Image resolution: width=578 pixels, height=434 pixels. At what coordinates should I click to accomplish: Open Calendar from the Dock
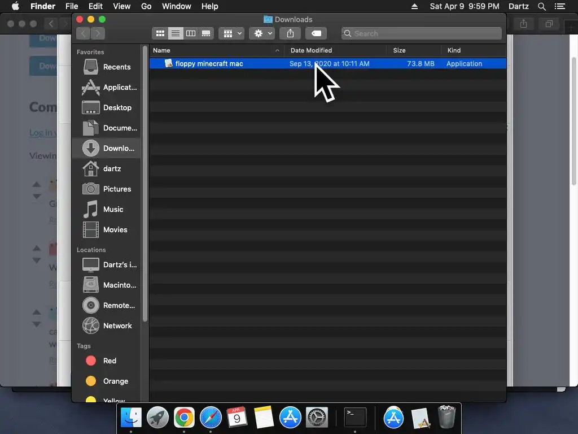point(237,418)
